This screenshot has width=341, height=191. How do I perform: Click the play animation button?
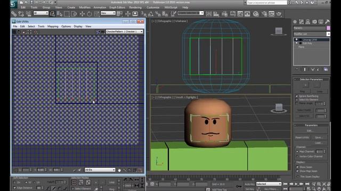pos(296,184)
